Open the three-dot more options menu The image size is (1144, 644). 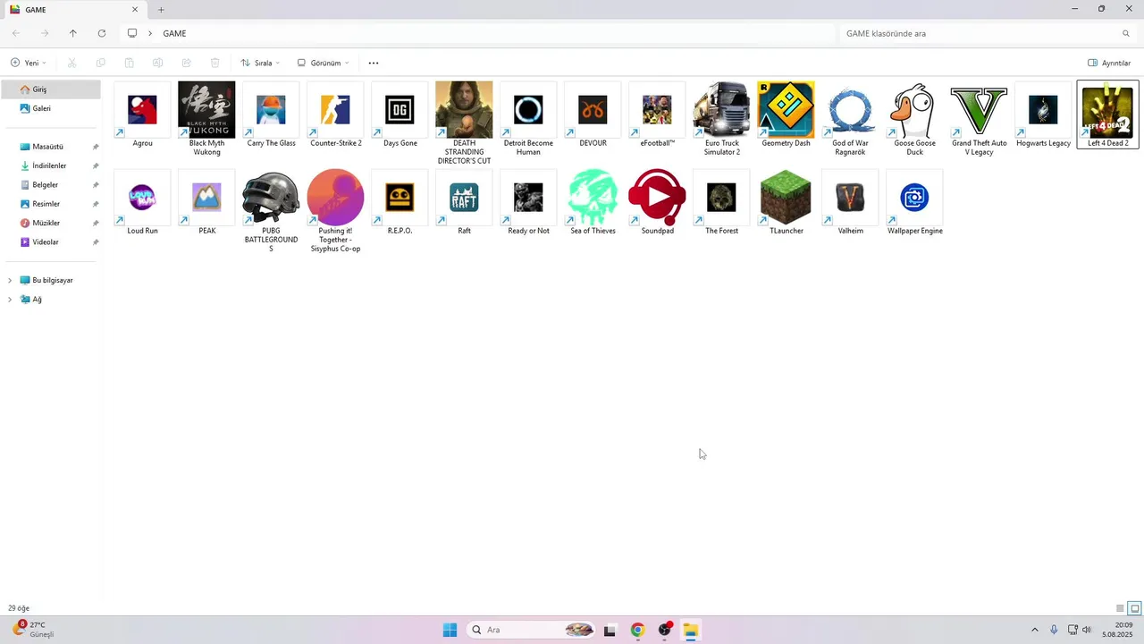click(374, 64)
